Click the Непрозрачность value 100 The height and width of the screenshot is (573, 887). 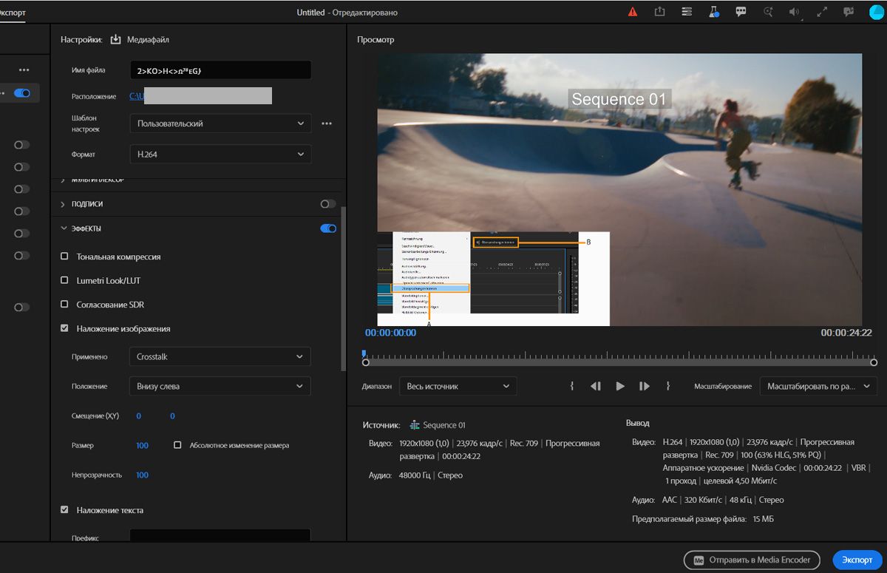coord(143,475)
